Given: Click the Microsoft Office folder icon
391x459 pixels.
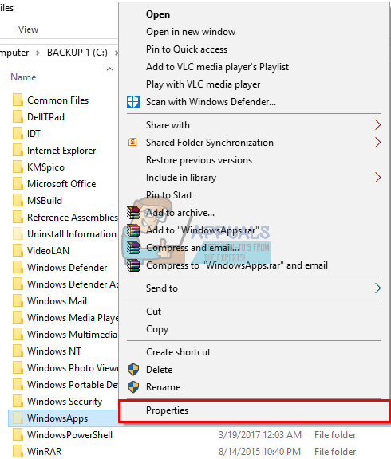Looking at the screenshot, I should (x=18, y=183).
